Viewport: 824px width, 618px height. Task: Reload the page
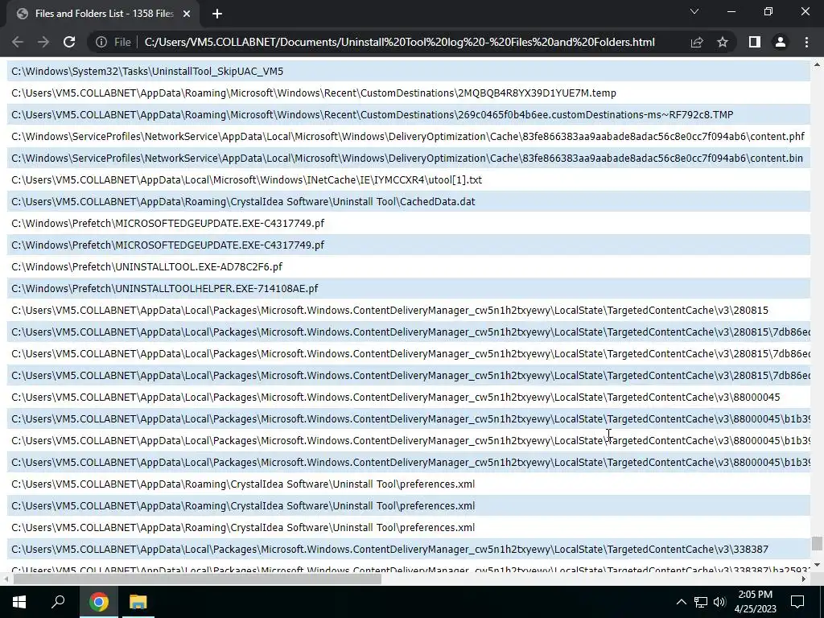click(x=69, y=42)
